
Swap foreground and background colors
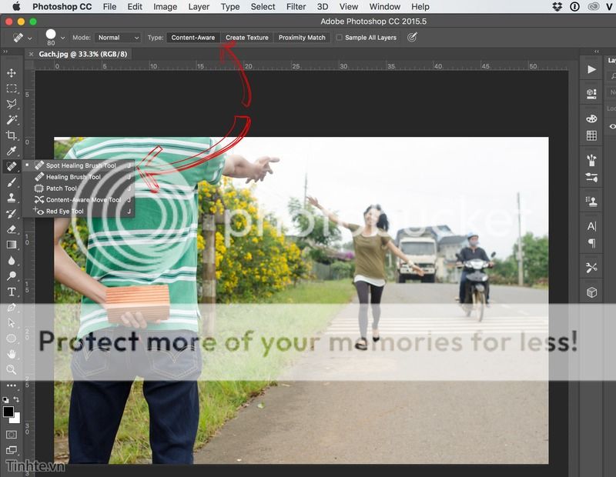18,400
